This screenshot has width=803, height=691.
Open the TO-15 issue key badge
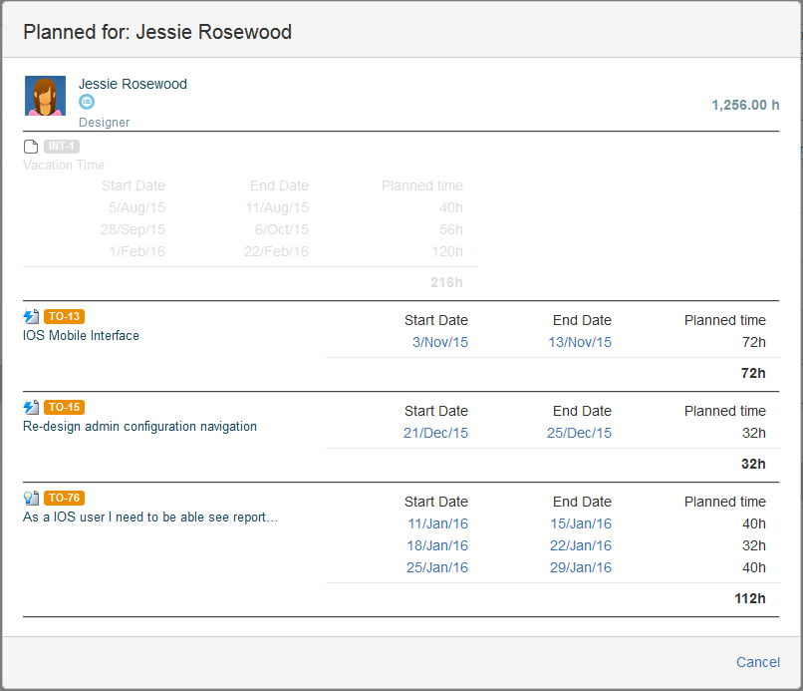pos(65,408)
